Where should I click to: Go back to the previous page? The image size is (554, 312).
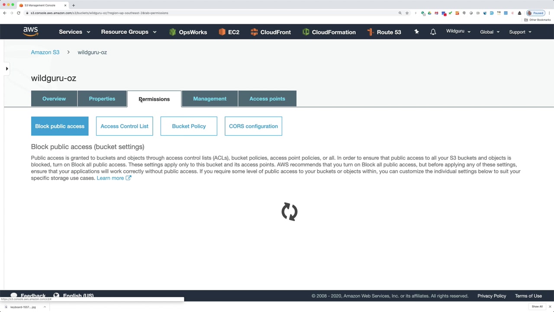(5, 13)
